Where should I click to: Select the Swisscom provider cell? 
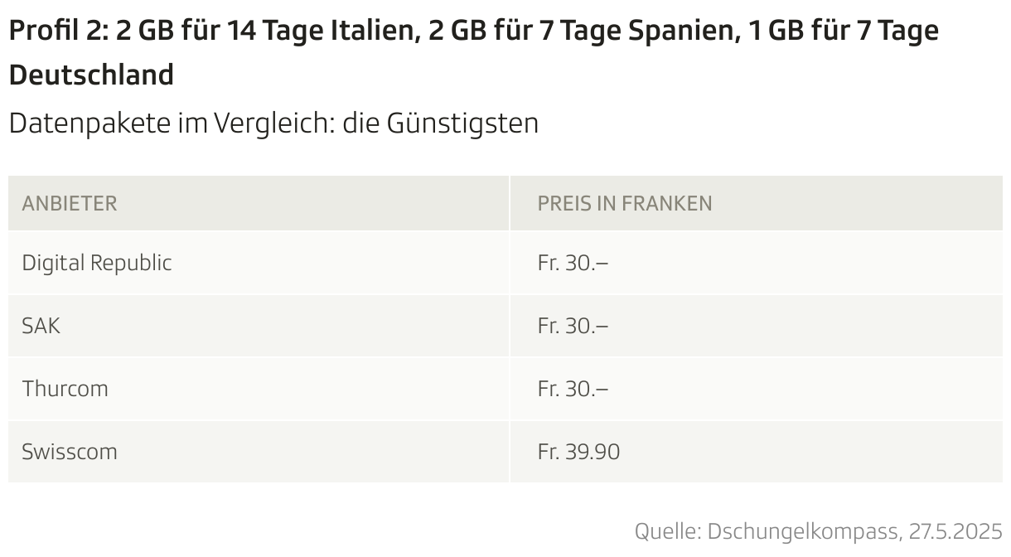[70, 452]
